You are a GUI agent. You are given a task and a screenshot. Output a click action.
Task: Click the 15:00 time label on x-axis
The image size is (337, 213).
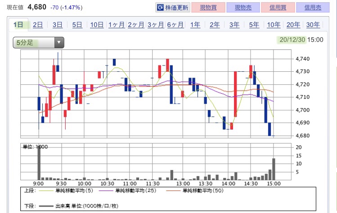point(274,184)
